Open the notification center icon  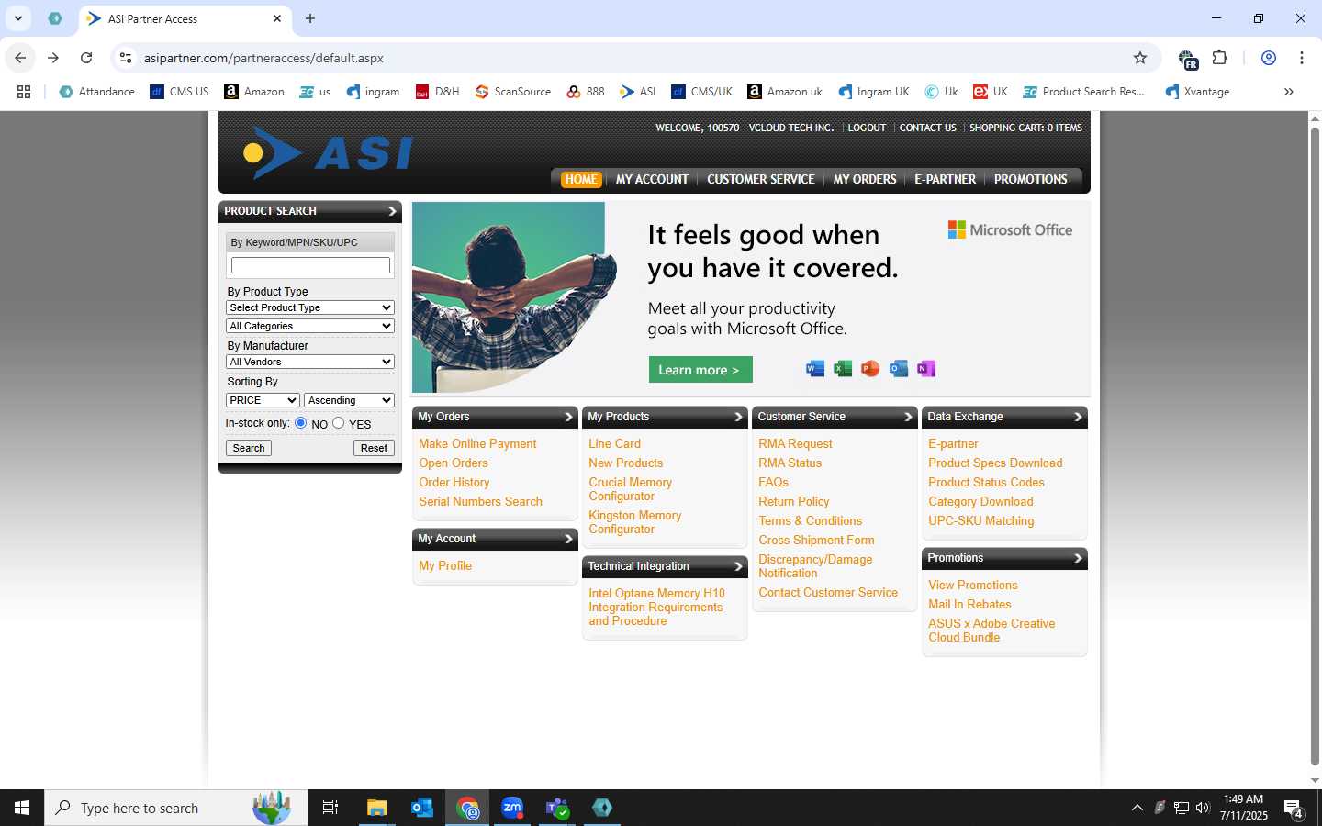tap(1294, 809)
